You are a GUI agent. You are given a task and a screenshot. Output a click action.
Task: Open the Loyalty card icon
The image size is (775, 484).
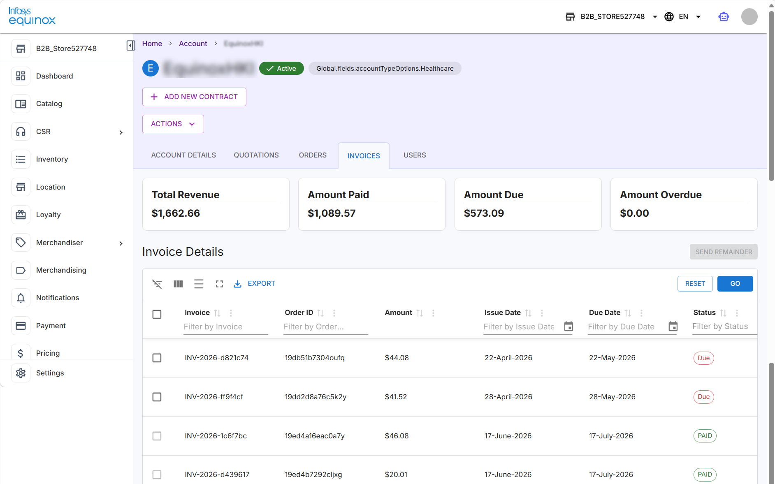(x=21, y=215)
